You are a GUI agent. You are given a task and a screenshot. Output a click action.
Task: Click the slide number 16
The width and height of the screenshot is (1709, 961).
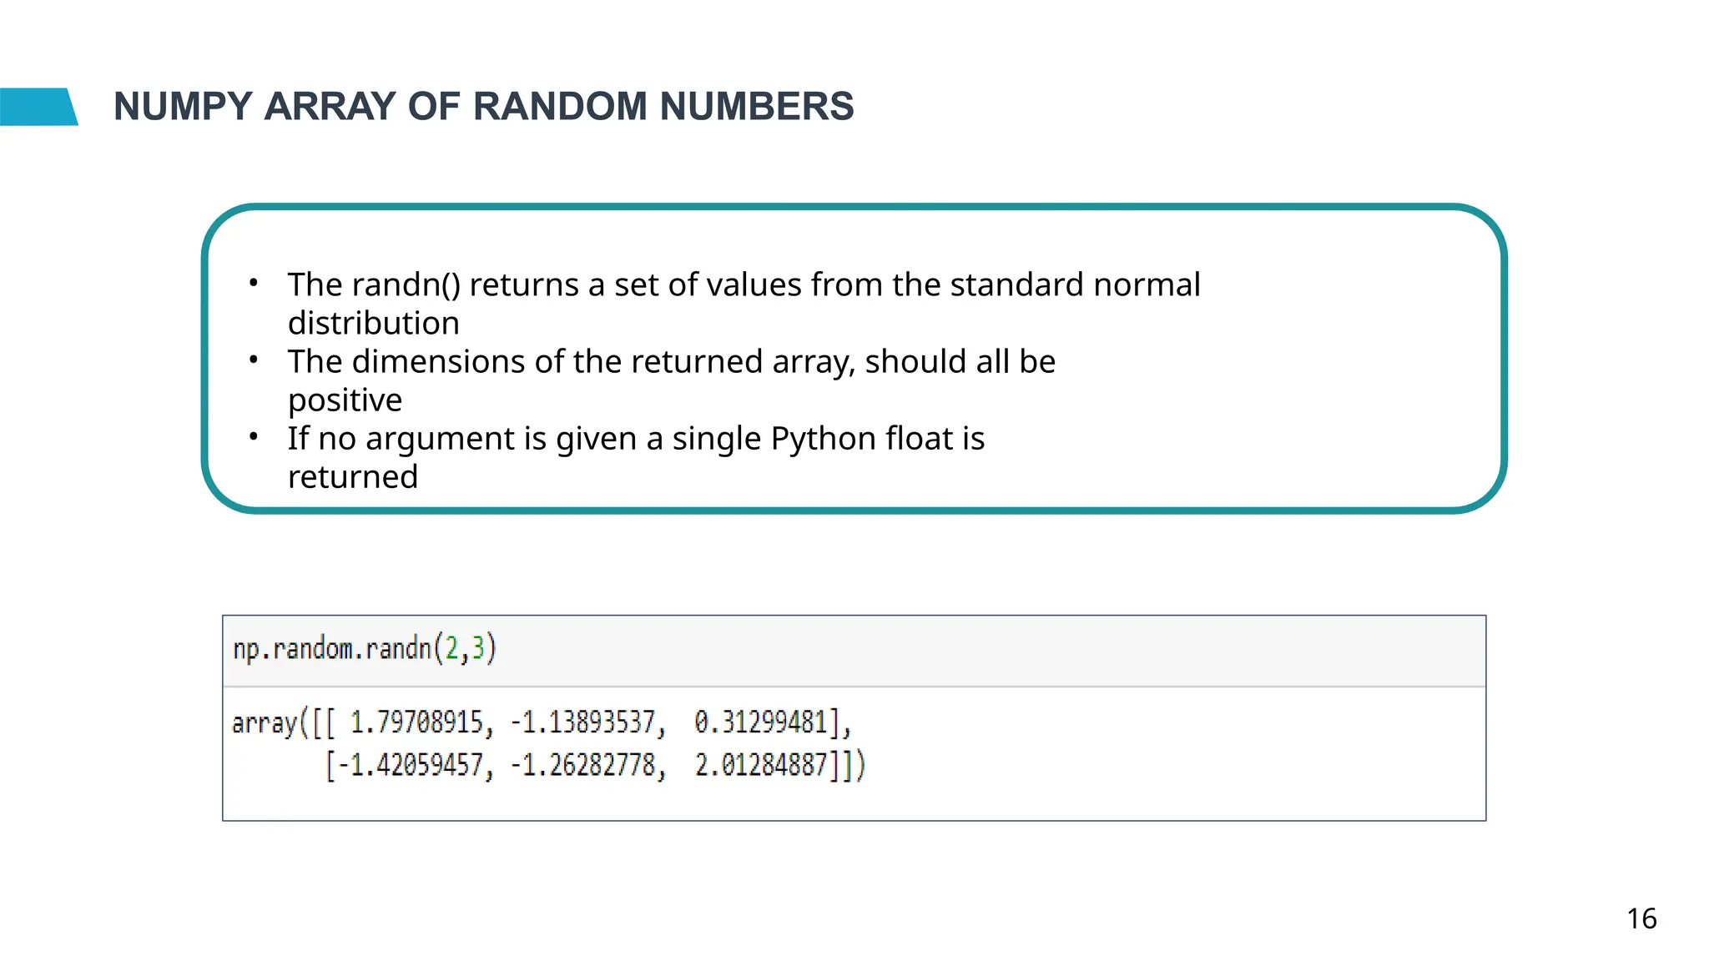pyautogui.click(x=1641, y=918)
